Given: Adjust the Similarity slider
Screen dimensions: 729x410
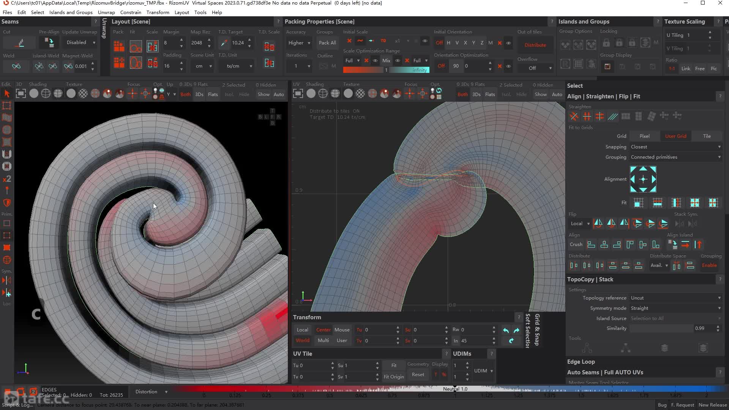Looking at the screenshot, I should (x=662, y=328).
